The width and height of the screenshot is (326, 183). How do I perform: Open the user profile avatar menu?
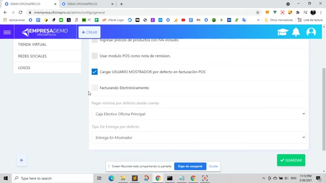pyautogui.click(x=311, y=32)
